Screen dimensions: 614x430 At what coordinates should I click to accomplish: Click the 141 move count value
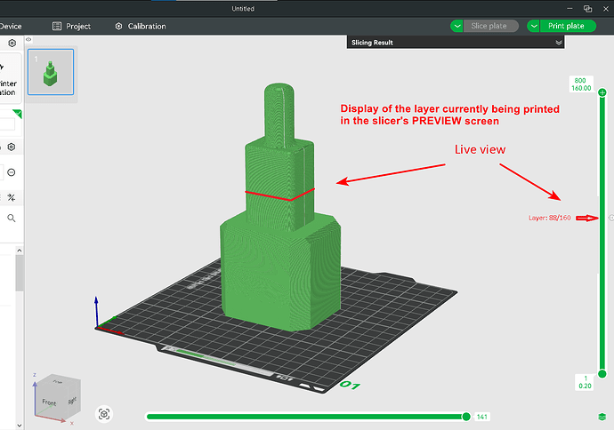[x=482, y=417]
